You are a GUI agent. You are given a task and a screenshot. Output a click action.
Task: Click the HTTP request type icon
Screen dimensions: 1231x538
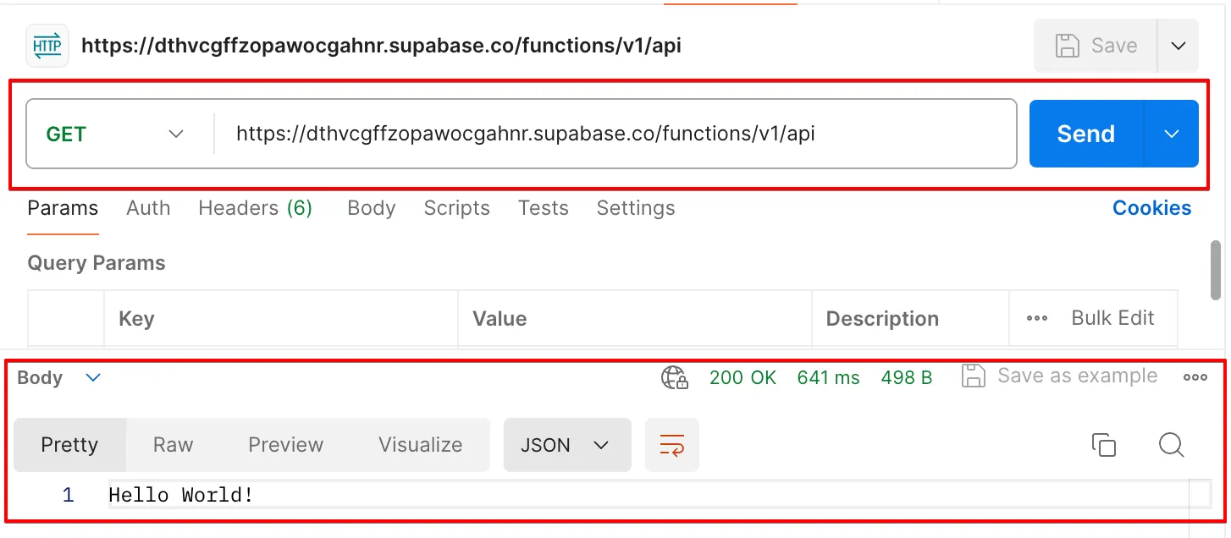pos(47,46)
